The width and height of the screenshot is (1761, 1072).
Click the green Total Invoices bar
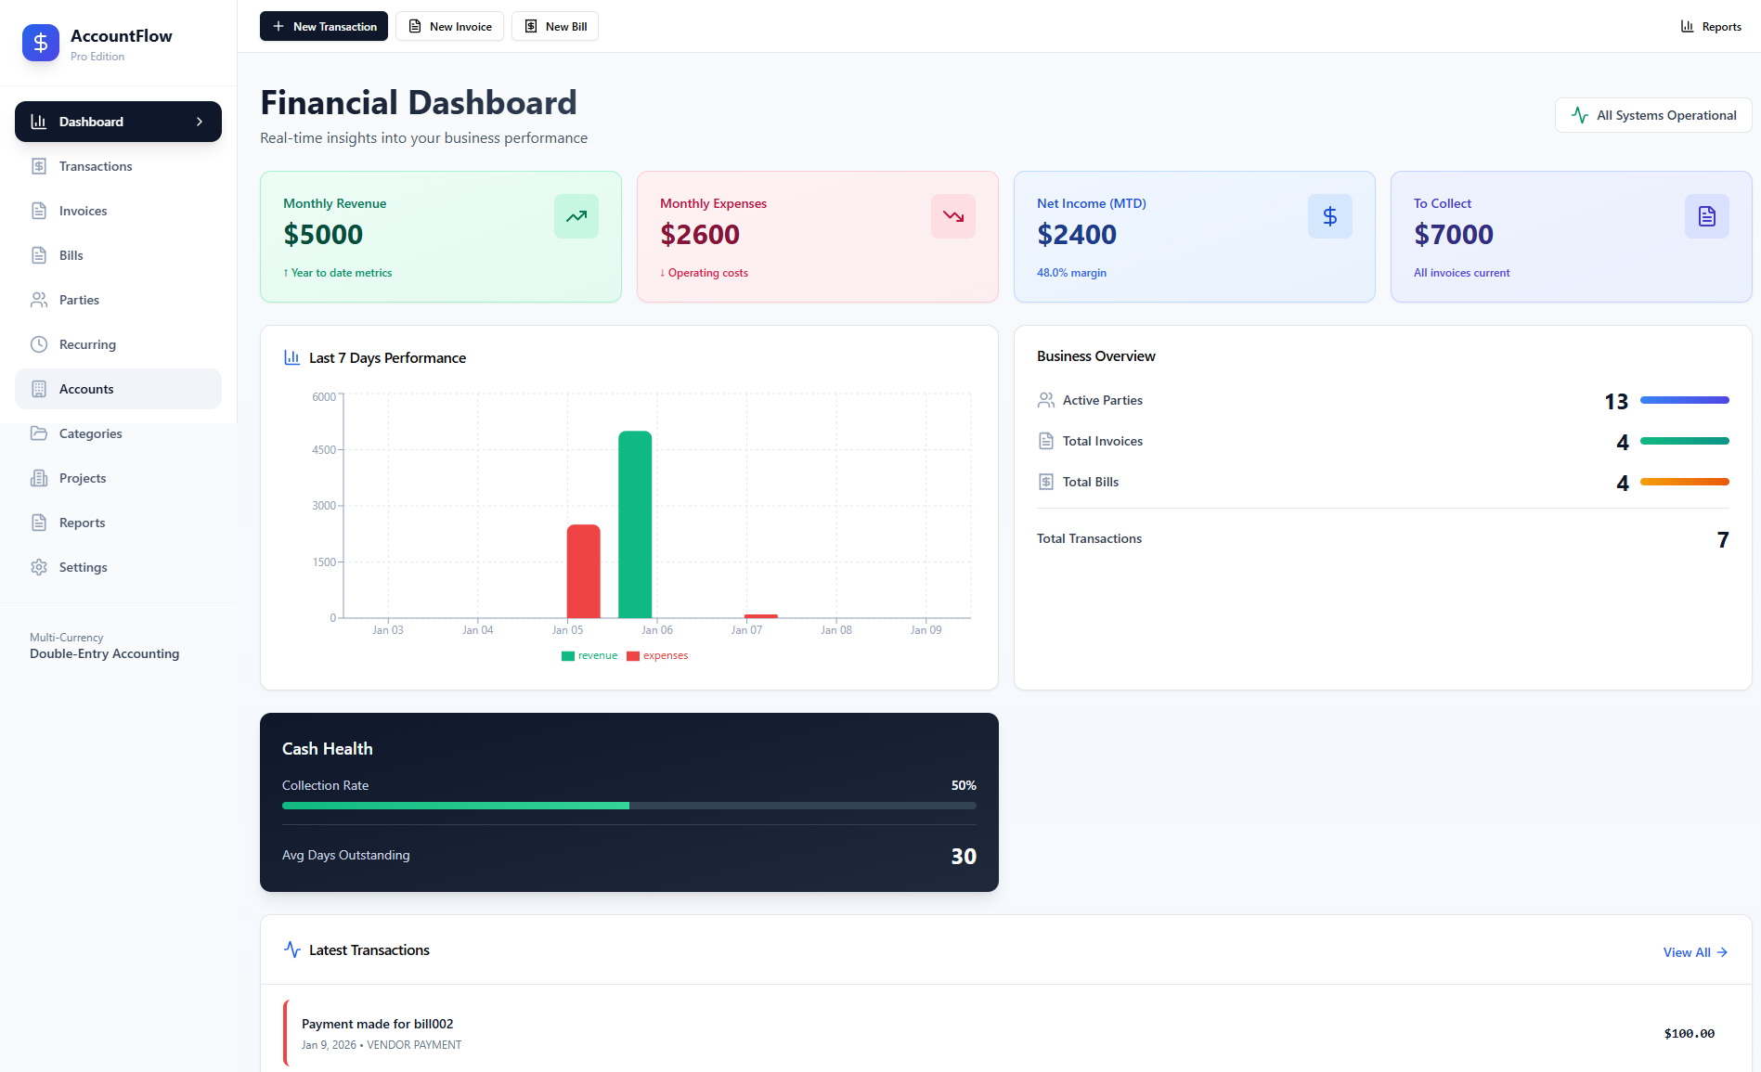tap(1685, 441)
